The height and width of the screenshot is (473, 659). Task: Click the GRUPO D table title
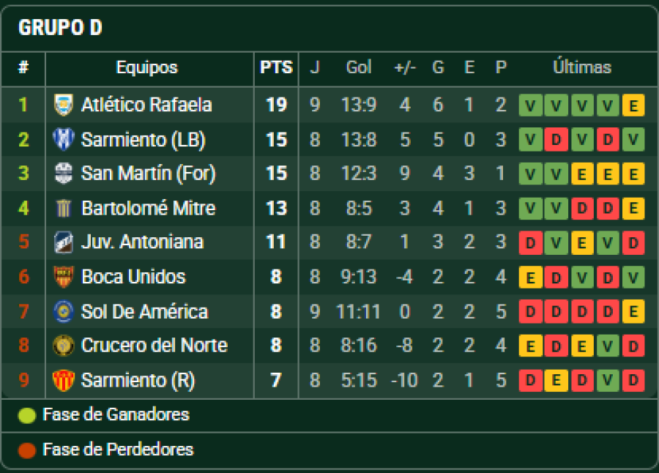tap(60, 28)
